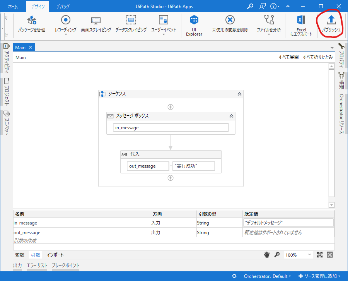Open ソース管理に追加 dropdown
This screenshot has height=281, width=348.
point(319,276)
